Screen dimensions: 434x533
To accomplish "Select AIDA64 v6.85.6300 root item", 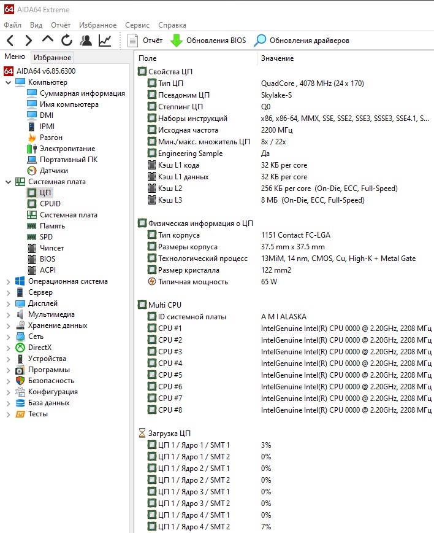I will tap(40, 71).
